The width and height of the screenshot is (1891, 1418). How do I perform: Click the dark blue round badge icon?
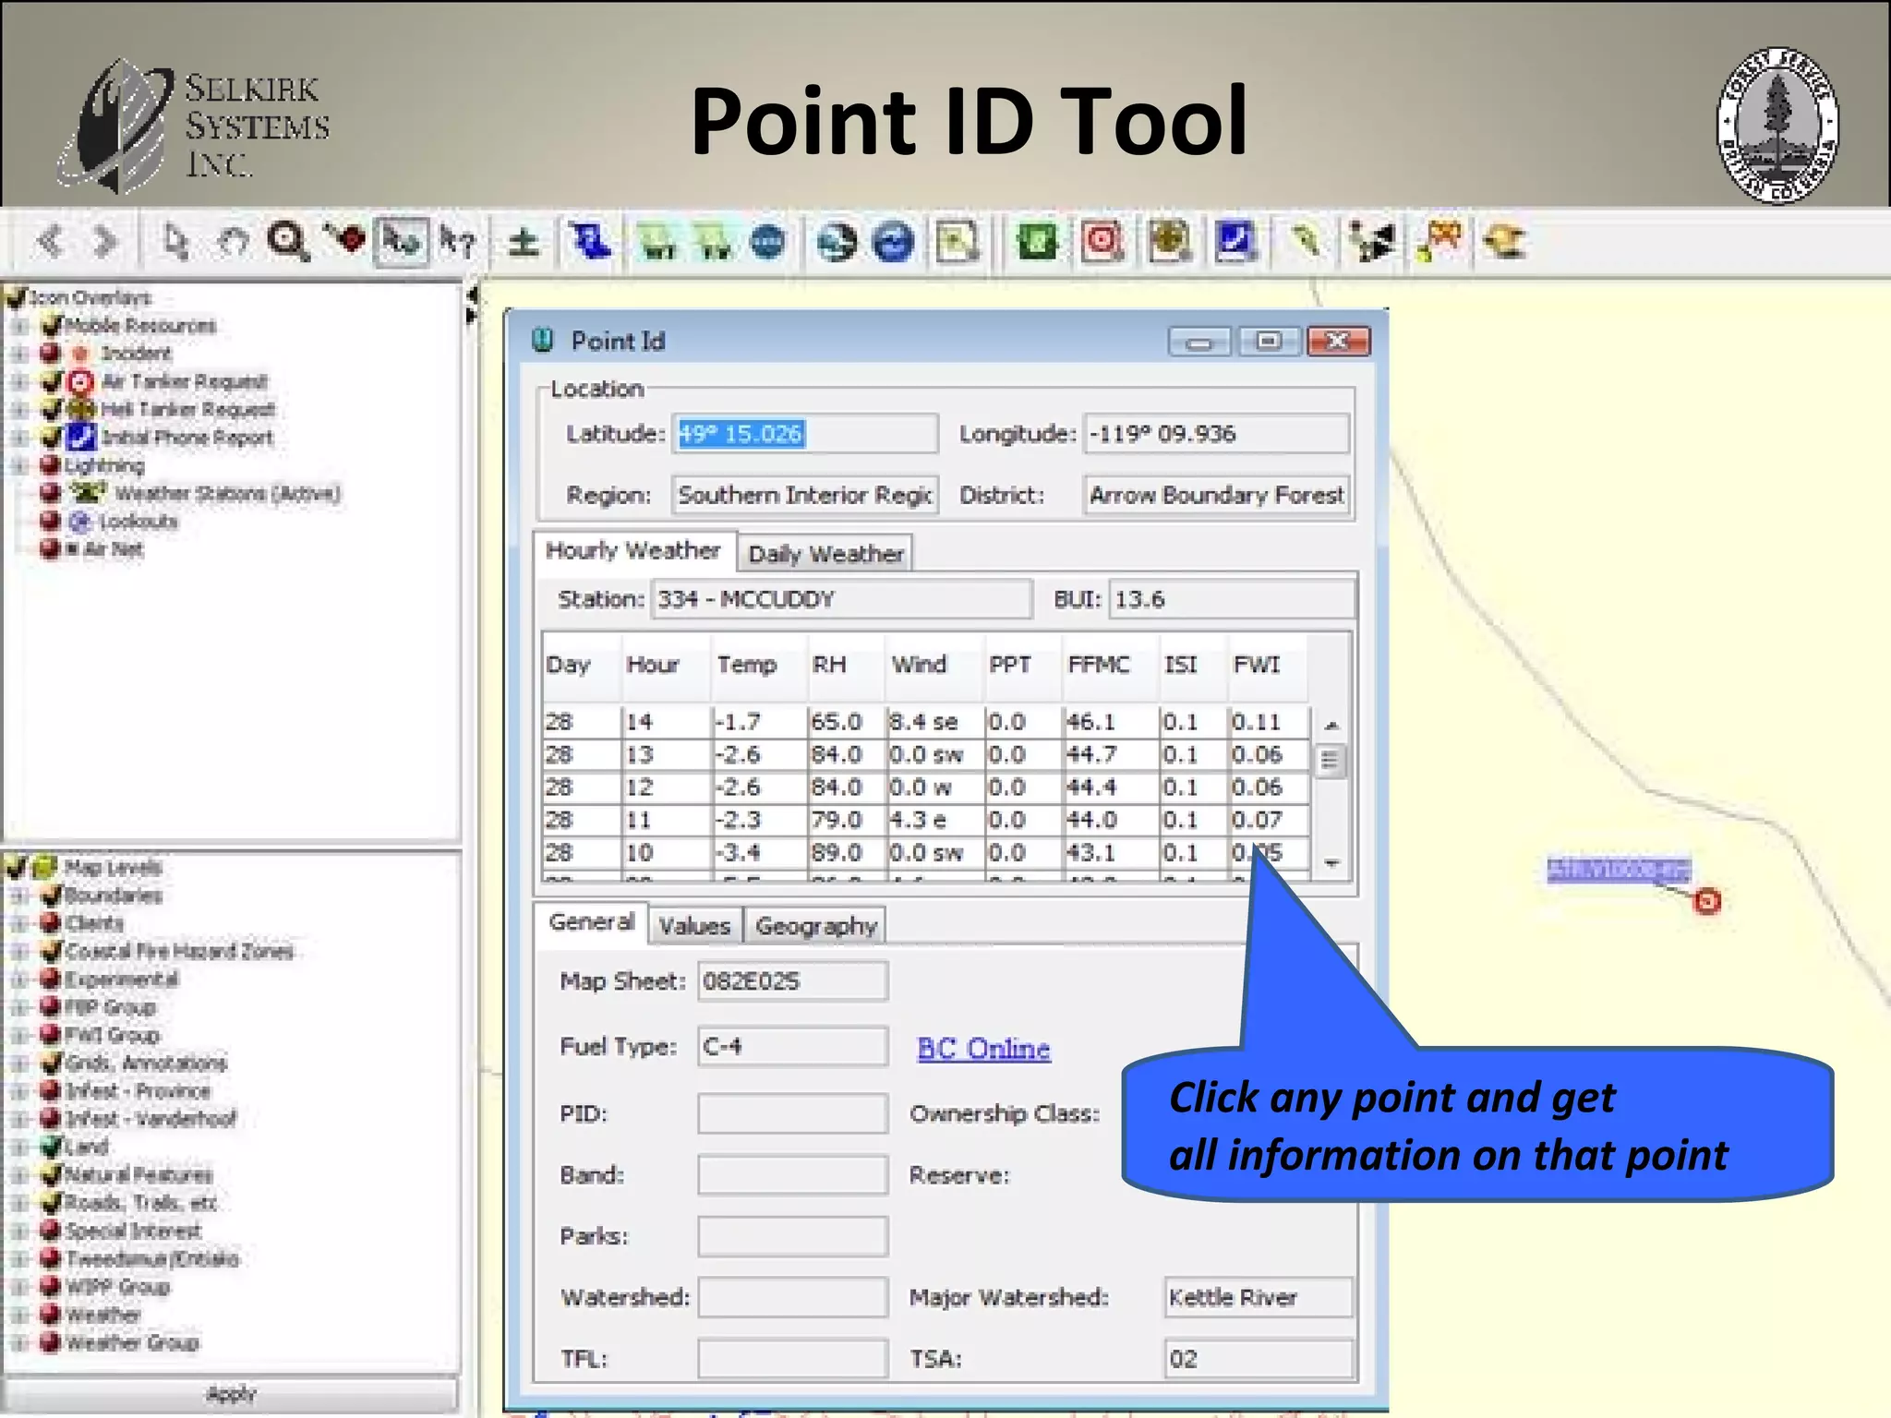pyautogui.click(x=767, y=242)
